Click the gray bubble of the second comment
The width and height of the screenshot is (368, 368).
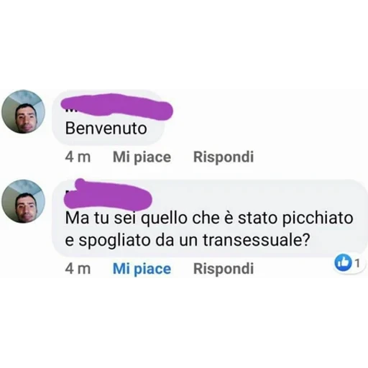pyautogui.click(x=210, y=218)
